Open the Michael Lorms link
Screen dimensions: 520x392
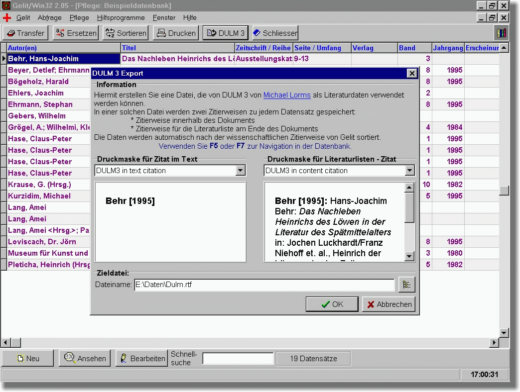pos(287,95)
